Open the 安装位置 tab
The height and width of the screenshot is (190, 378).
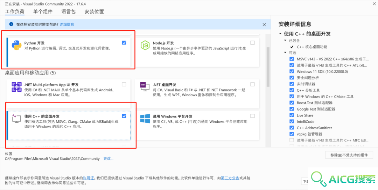click(94, 12)
